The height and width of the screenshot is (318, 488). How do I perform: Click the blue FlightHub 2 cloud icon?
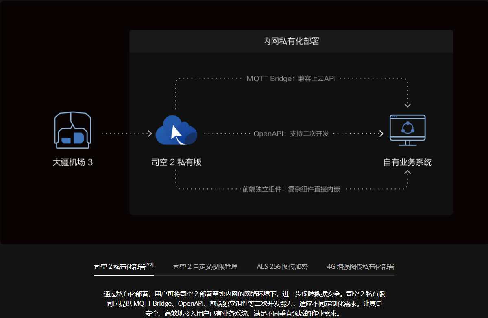(176, 130)
